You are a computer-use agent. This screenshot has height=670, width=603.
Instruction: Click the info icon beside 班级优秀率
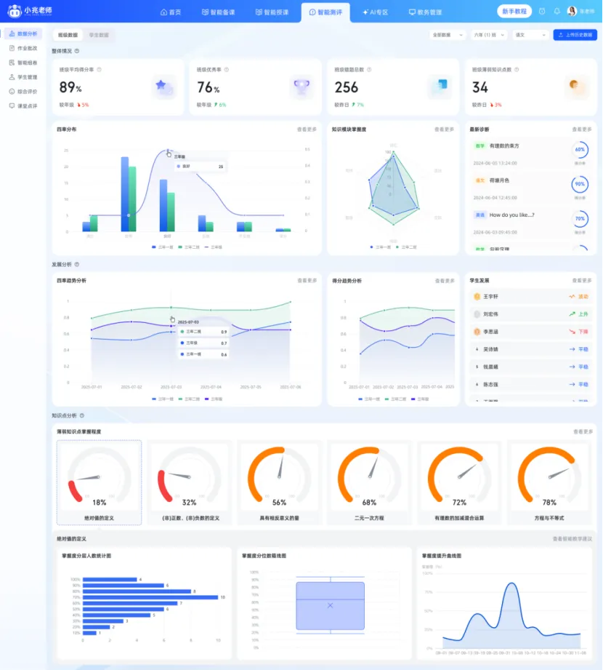(227, 70)
